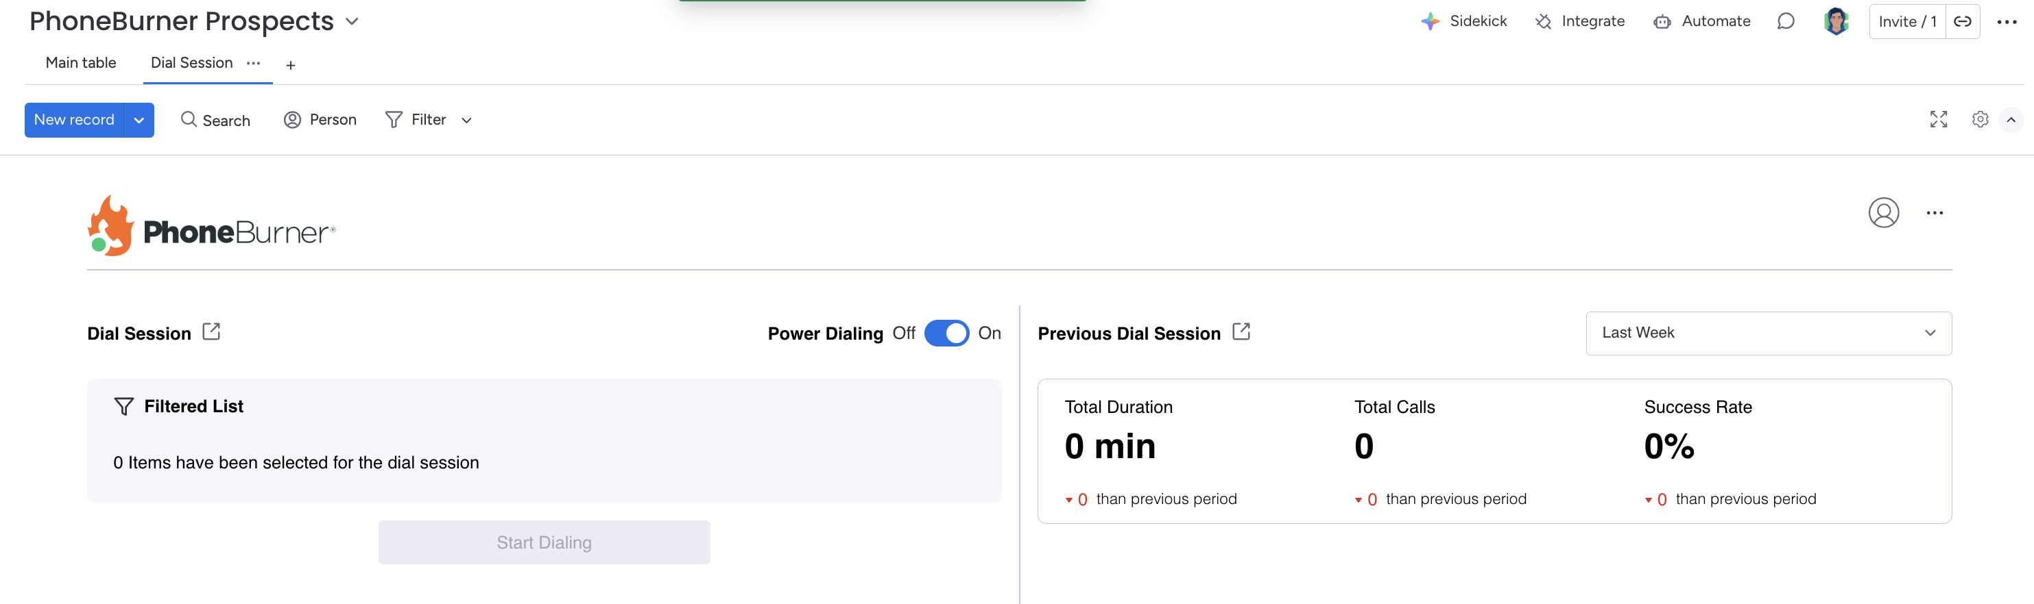
Task: Open the Sidekick AI assistant
Action: (1463, 21)
